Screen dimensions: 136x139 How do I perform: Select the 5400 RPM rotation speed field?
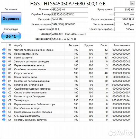point(124,19)
